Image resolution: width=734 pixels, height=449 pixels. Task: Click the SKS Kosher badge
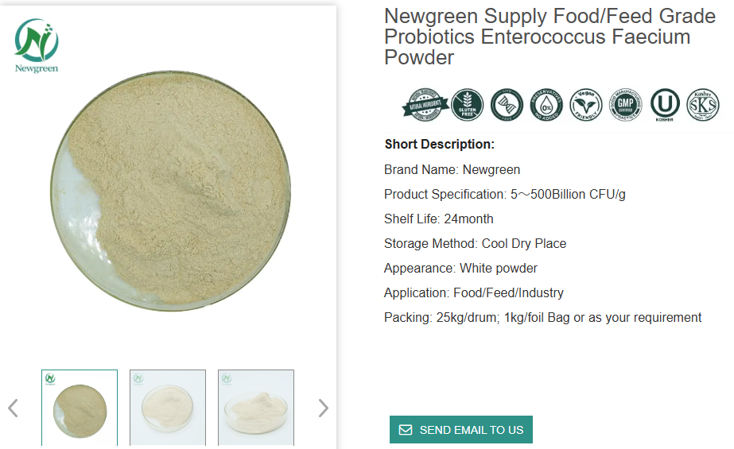point(703,104)
